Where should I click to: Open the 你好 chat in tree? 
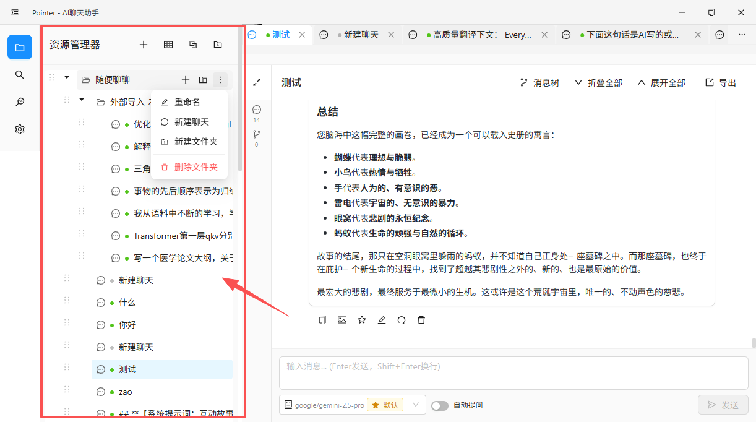162,325
